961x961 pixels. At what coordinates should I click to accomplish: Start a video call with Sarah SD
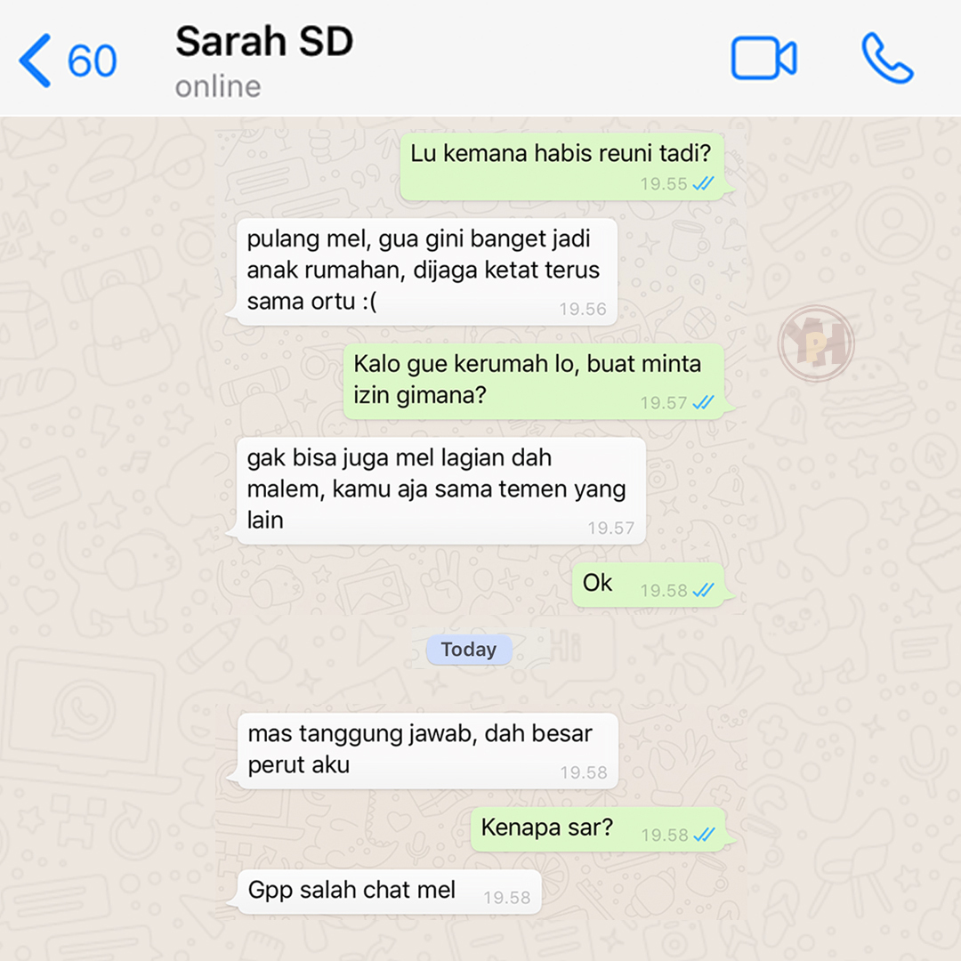click(x=763, y=59)
